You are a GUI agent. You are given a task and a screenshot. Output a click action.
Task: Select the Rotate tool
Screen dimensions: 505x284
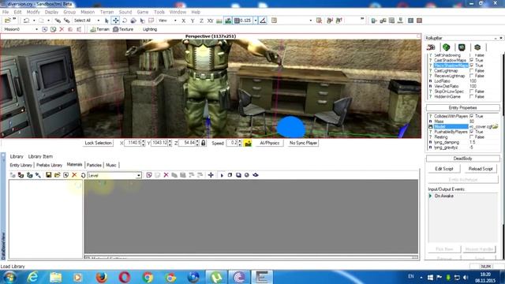tap(125, 21)
